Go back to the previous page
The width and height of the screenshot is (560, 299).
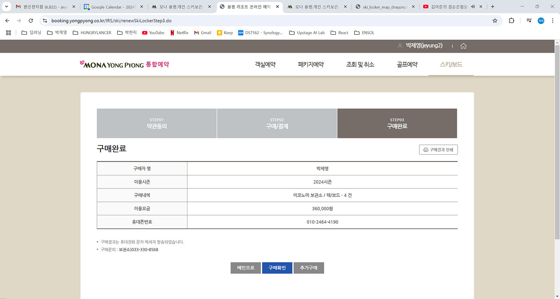[x=7, y=20]
